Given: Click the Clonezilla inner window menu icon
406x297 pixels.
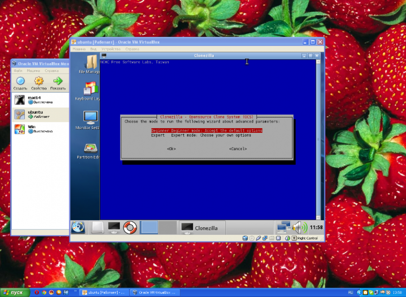Looking at the screenshot, I should [104, 55].
